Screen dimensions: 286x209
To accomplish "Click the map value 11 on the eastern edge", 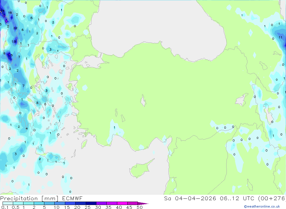I will (280, 37).
